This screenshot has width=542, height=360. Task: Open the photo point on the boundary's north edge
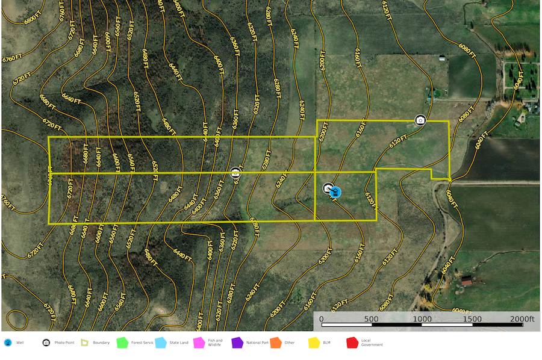[420, 120]
